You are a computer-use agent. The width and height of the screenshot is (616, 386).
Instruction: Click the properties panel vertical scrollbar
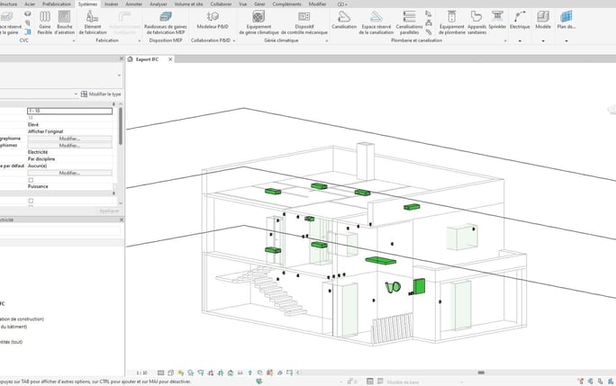tap(120, 127)
